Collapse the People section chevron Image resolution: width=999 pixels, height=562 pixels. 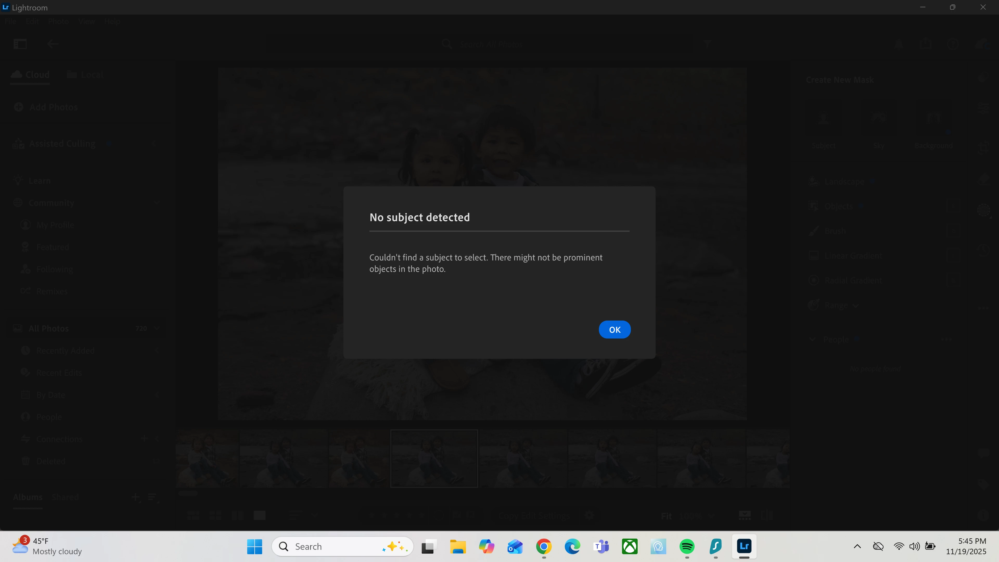(x=812, y=339)
